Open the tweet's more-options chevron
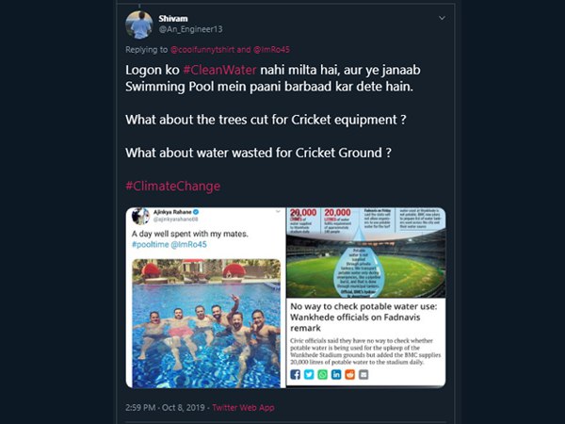 (x=440, y=18)
